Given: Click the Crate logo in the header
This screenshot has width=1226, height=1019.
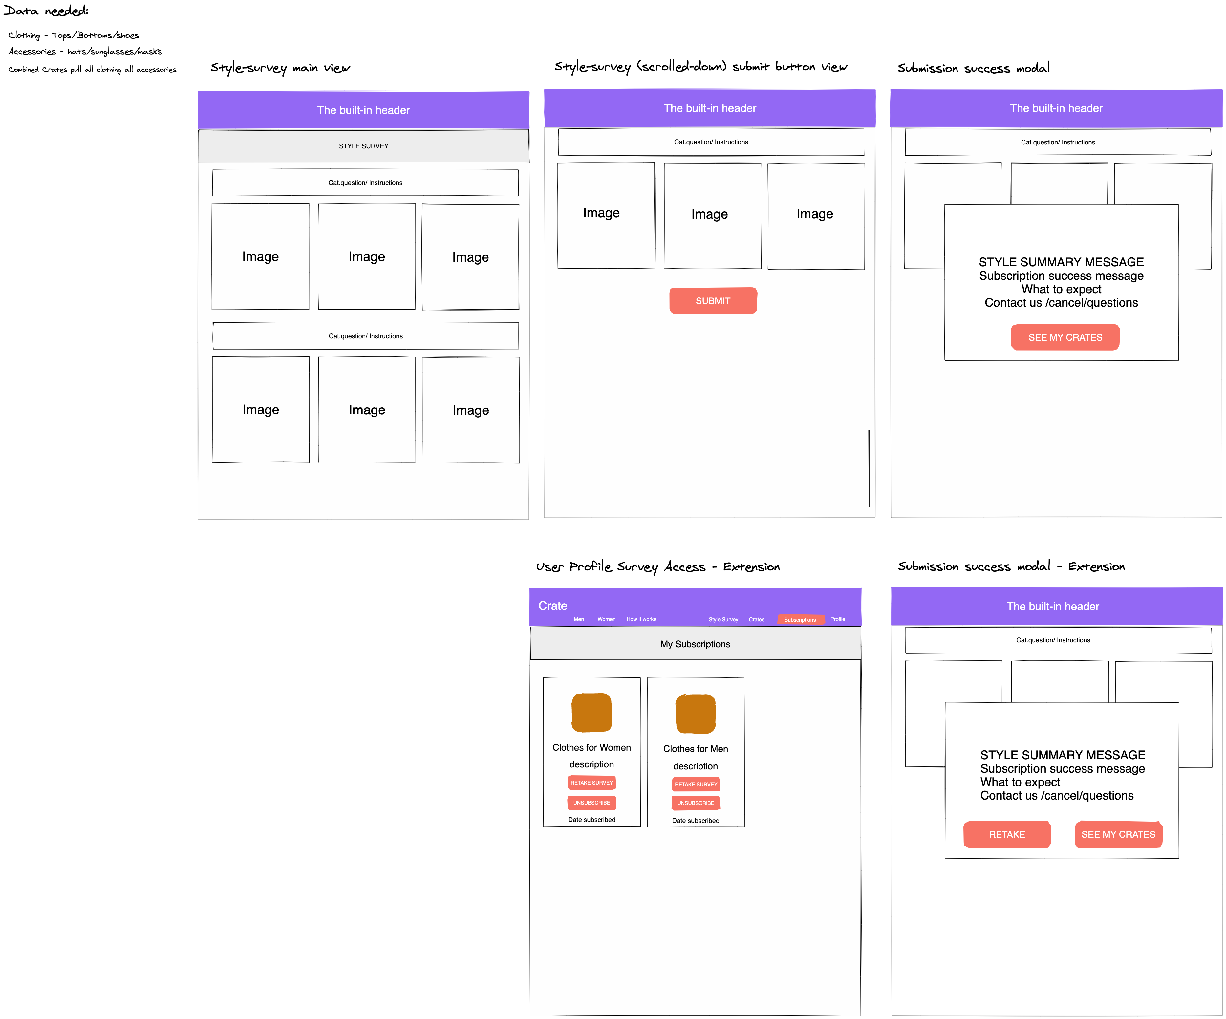Looking at the screenshot, I should [x=552, y=606].
